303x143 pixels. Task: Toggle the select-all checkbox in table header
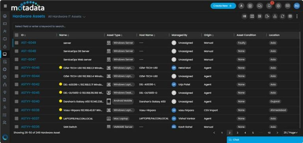(17, 35)
